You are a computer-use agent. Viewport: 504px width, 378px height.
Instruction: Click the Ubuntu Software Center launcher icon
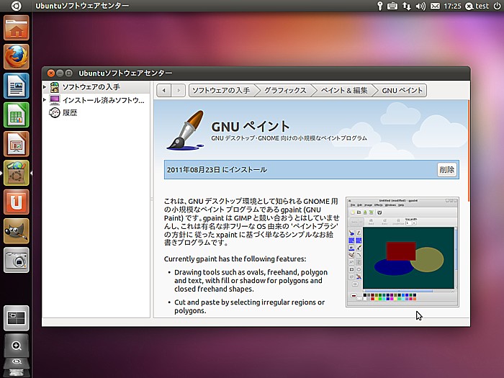(17, 173)
